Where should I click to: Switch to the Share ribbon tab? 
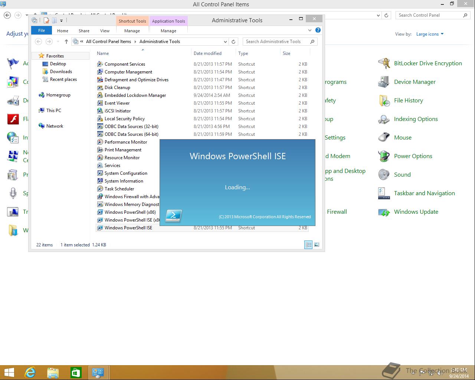(84, 31)
